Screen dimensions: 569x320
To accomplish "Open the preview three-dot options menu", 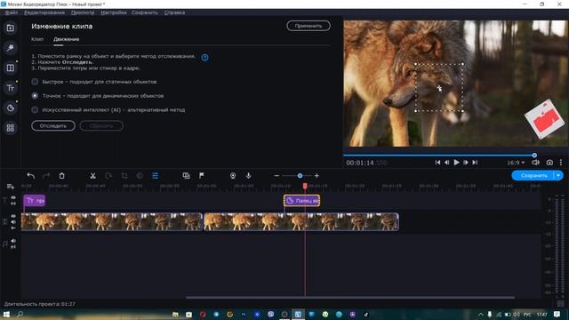I will (561, 163).
